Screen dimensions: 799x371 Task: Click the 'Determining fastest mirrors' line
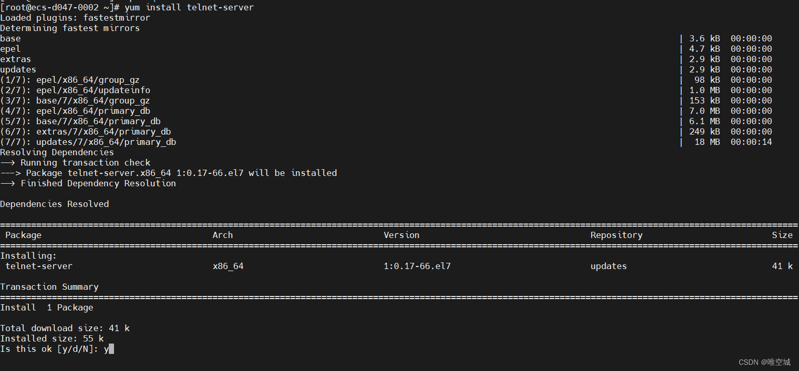(x=70, y=28)
